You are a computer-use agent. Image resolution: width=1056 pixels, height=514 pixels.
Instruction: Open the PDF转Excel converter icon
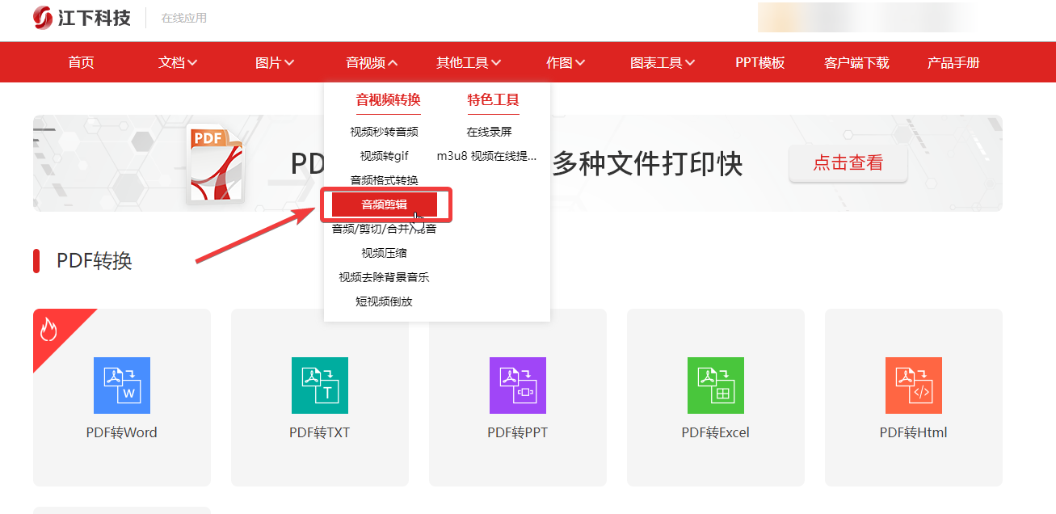[716, 385]
